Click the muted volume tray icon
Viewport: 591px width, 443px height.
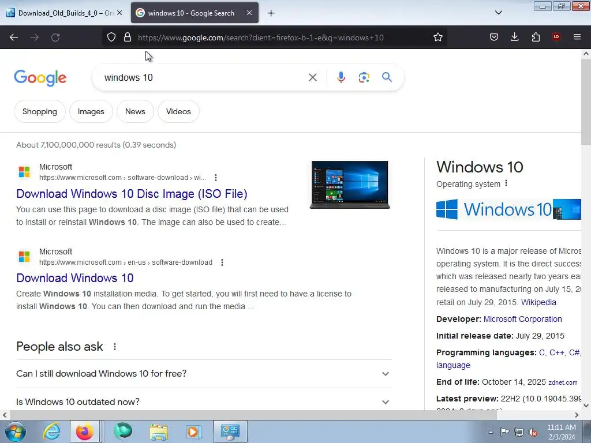[533, 432]
